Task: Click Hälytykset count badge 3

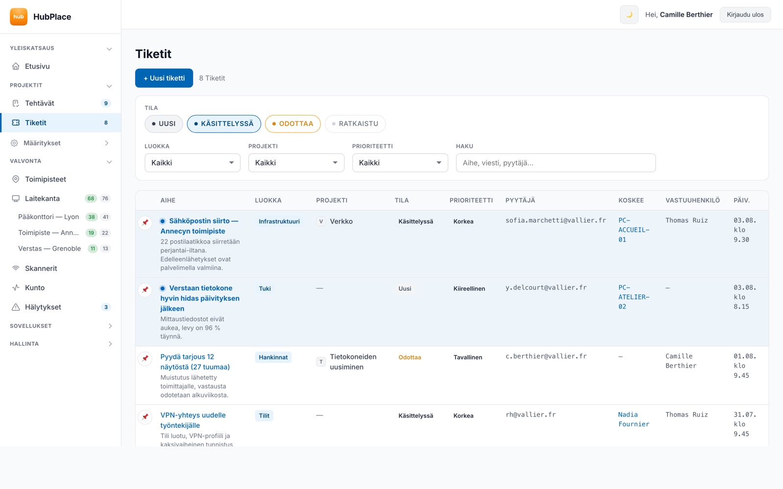Action: point(106,307)
